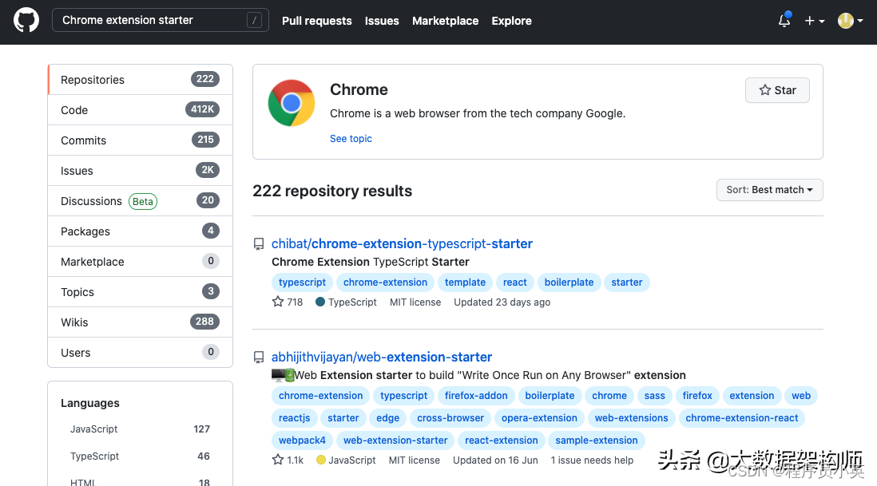Open Pull requests in top navigation
Viewport: 877px width, 486px height.
point(316,21)
